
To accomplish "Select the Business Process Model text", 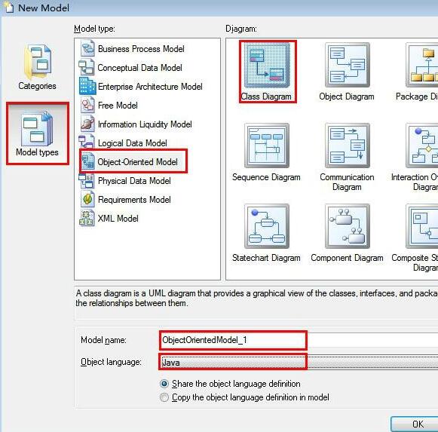I will (141, 49).
